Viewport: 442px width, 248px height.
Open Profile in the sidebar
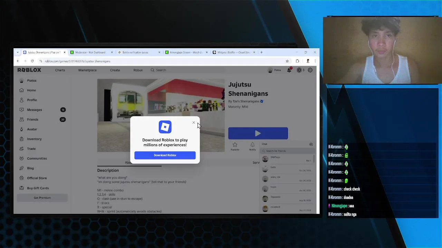(x=32, y=100)
